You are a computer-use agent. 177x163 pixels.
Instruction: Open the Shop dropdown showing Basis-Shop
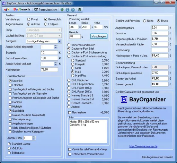pos(44,30)
